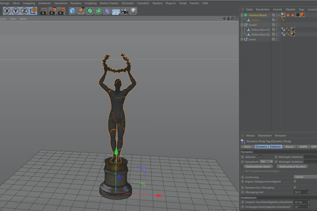317x211 pixels.
Task: Click the light bulb icon
Action: (x=134, y=11)
